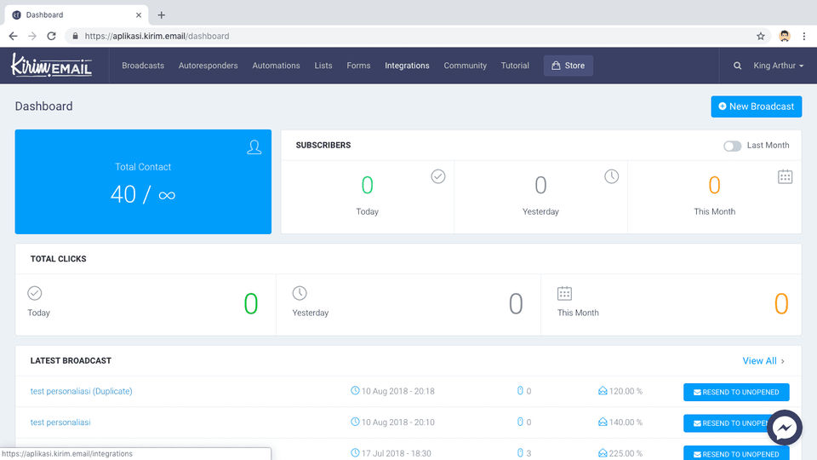This screenshot has width=817, height=460.
Task: Open a new browser tab
Action: (162, 15)
